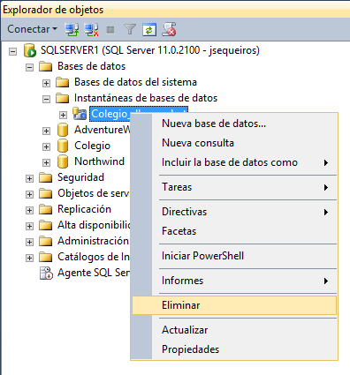
Task: Click Bases de datos del sistema folder icon
Action: click(x=62, y=82)
